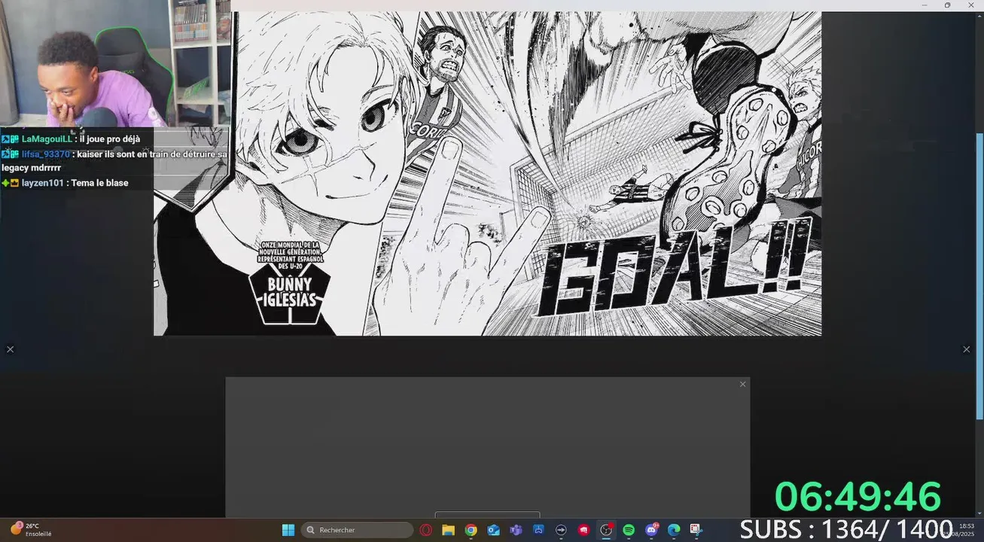Screen dimensions: 984x542
Task: Open Discord from the taskbar
Action: pos(651,530)
